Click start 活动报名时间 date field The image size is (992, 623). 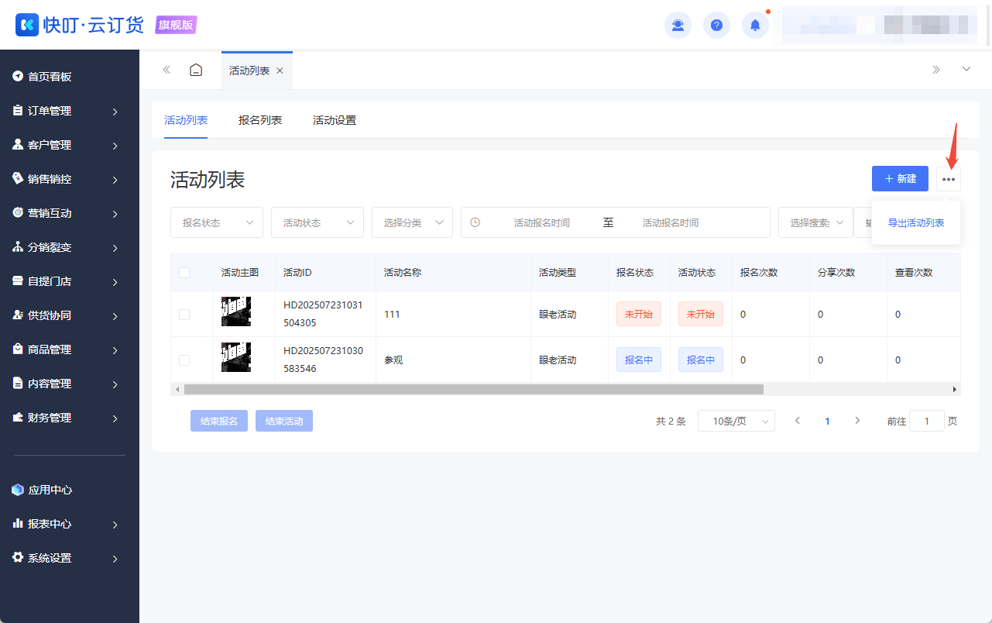(x=541, y=222)
